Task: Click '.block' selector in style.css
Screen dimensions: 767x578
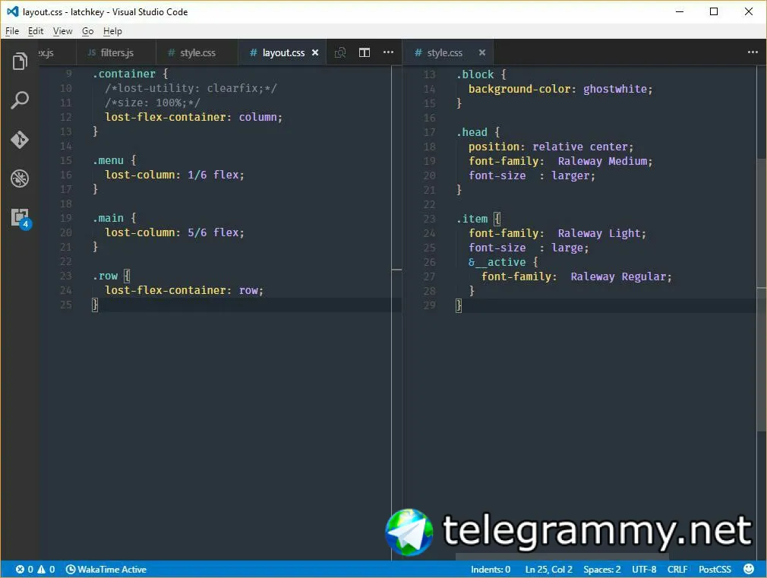Action: [475, 74]
